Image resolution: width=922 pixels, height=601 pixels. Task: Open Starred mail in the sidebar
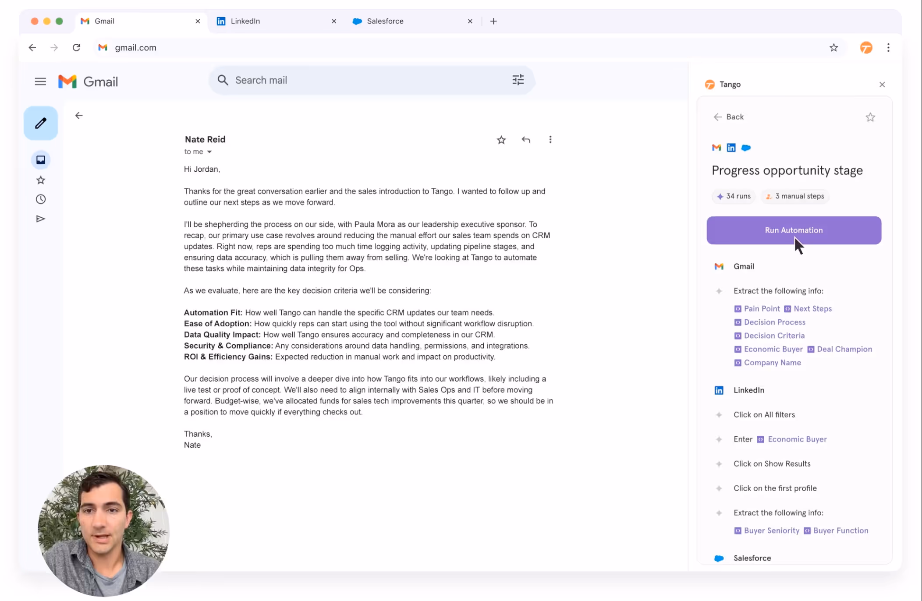click(41, 180)
